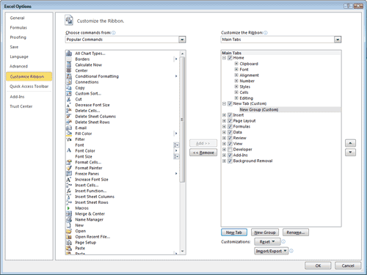367x275 pixels.
Task: Open the Reset customizations dropdown
Action: (x=267, y=242)
